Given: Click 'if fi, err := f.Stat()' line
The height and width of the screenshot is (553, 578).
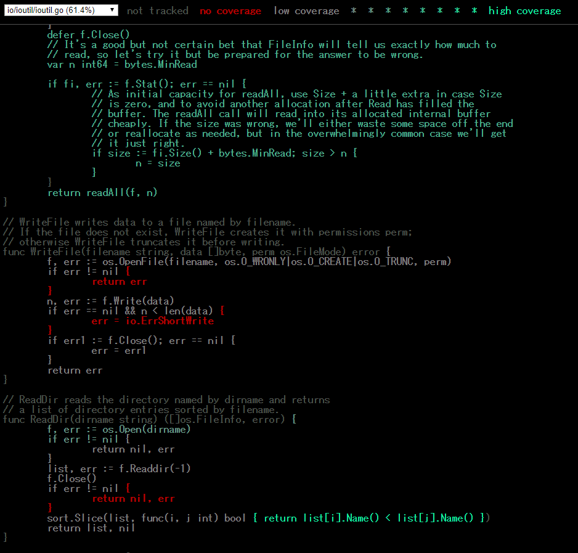Looking at the screenshot, I should [147, 84].
